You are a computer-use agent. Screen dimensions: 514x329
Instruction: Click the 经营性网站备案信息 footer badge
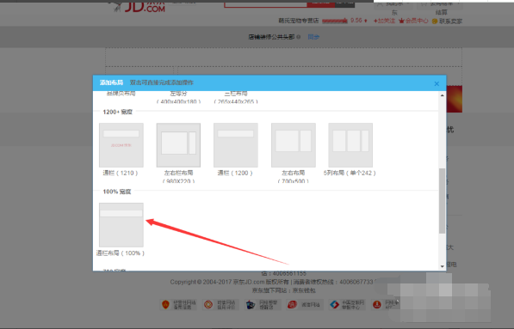pyautogui.click(x=178, y=305)
